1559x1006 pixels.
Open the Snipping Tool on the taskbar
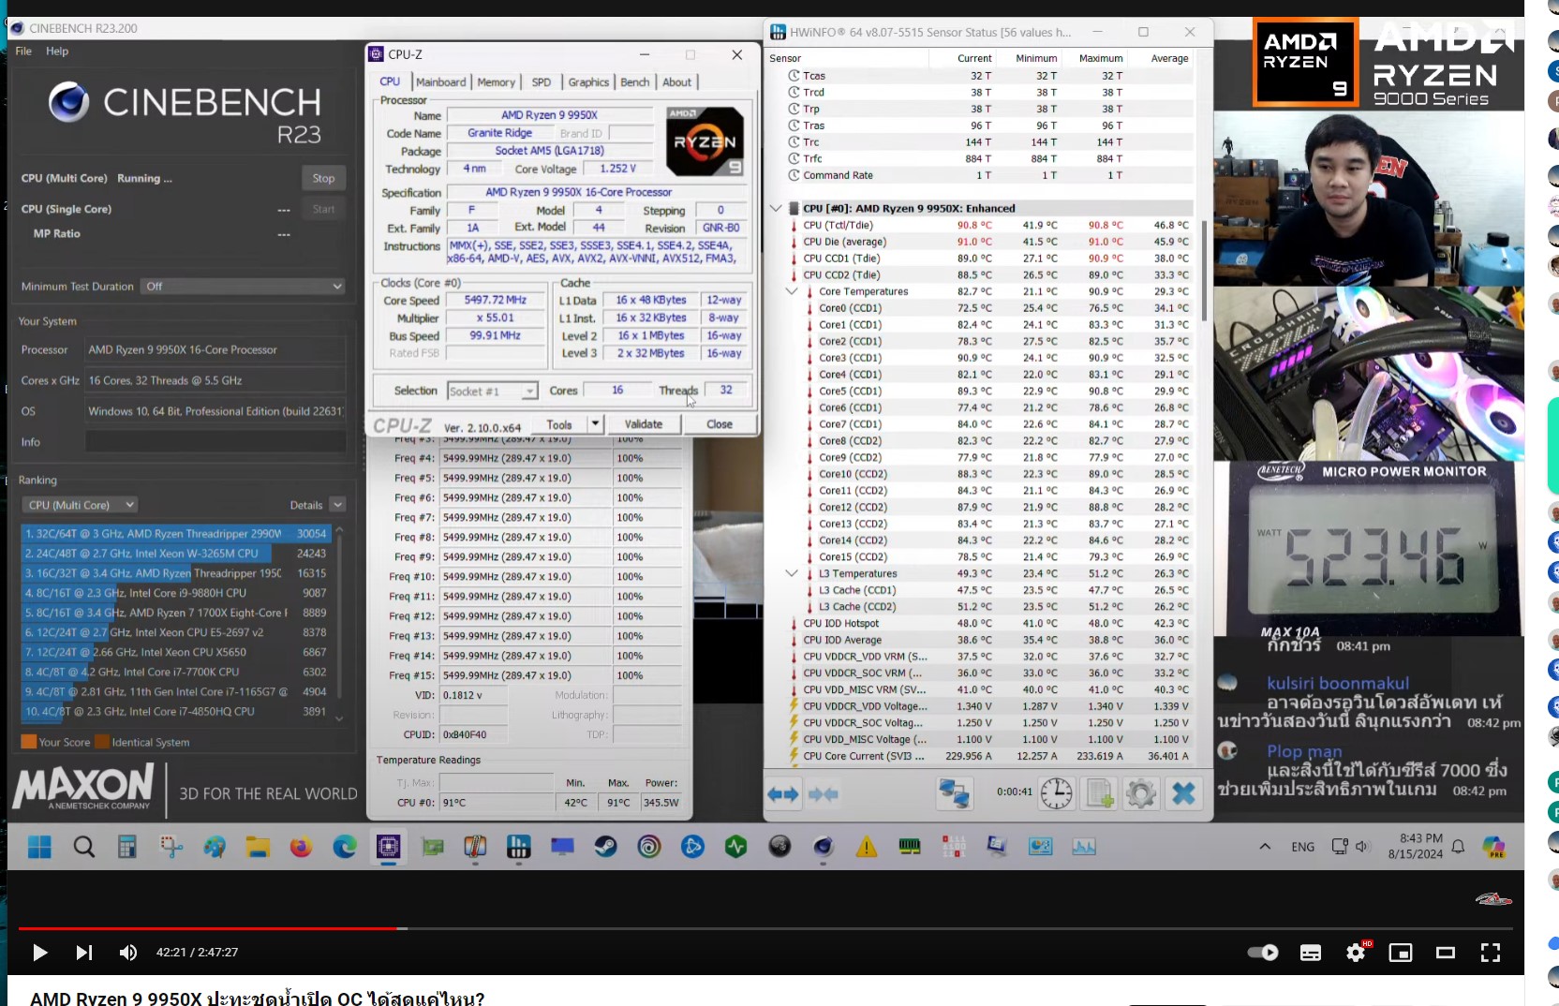coord(171,847)
